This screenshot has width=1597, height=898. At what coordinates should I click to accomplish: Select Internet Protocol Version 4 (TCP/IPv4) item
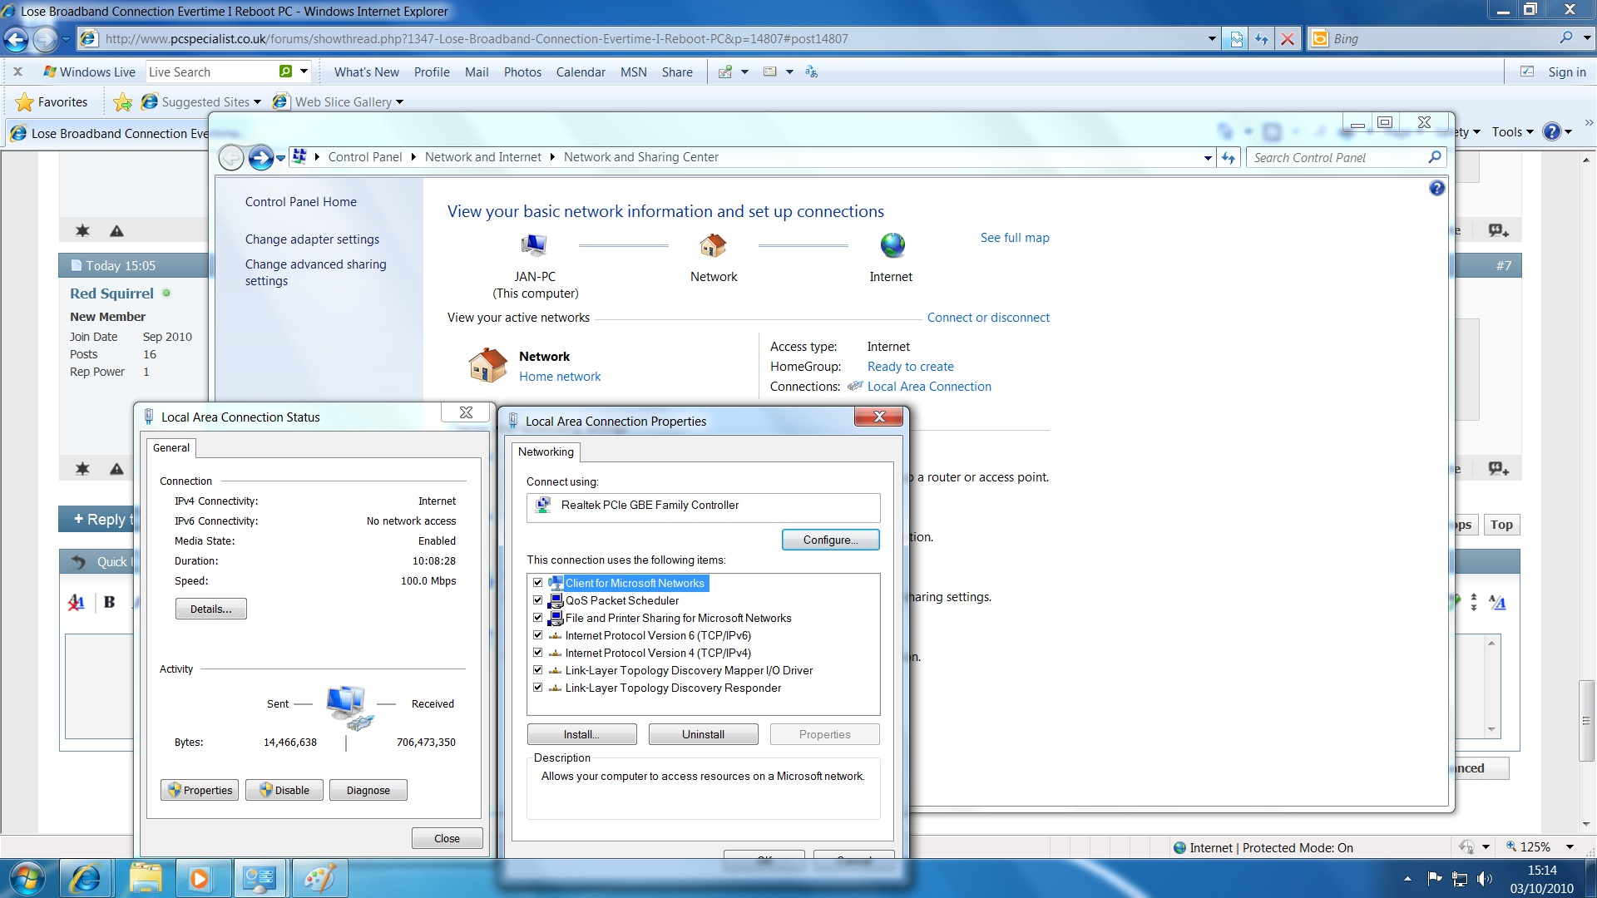point(658,653)
